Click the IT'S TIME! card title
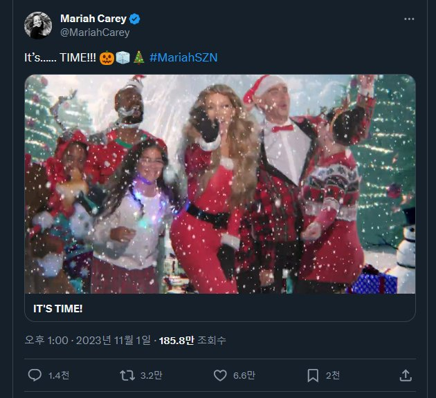 [x=58, y=308]
